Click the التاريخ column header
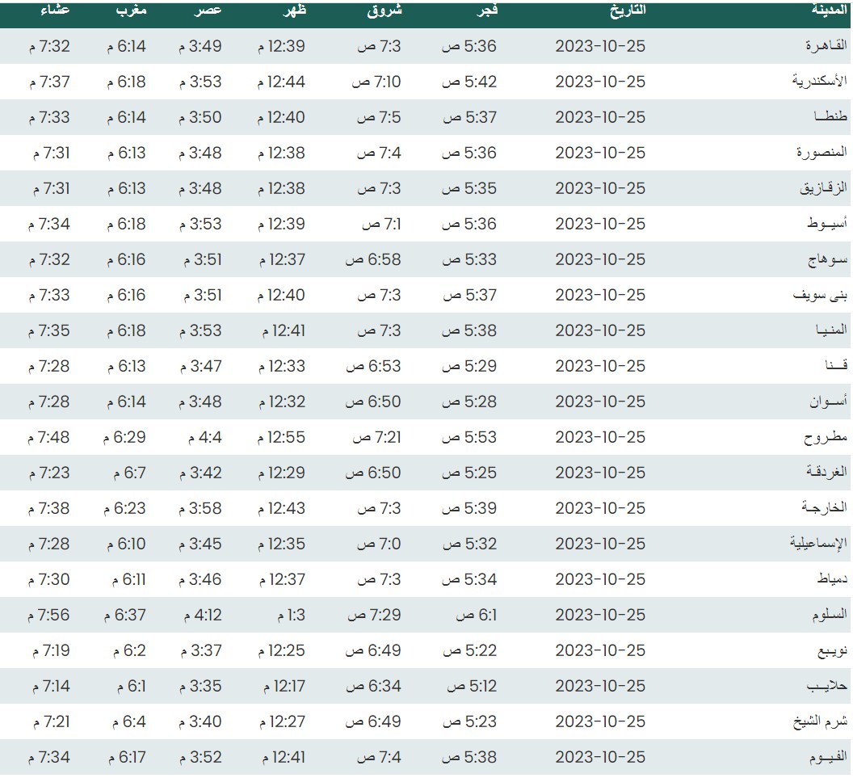853x778 pixels. point(627,11)
